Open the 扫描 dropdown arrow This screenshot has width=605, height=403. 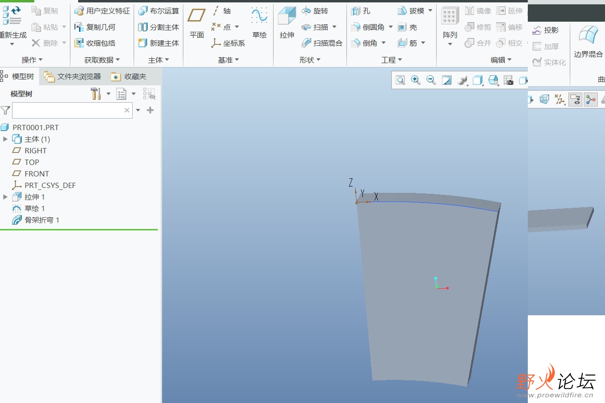[334, 27]
